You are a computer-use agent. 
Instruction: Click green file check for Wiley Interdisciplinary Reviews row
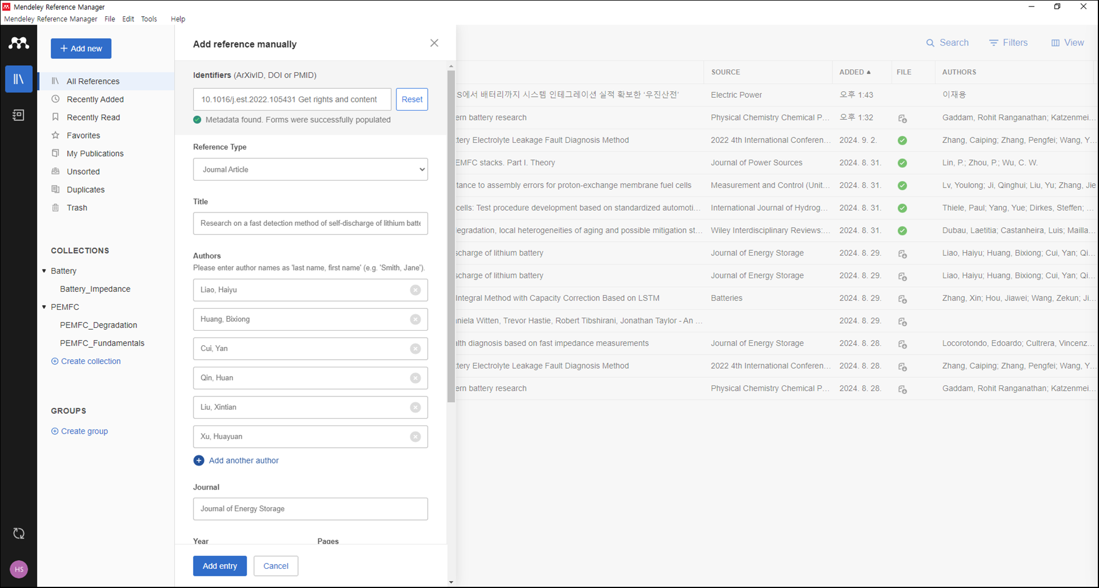[903, 231]
